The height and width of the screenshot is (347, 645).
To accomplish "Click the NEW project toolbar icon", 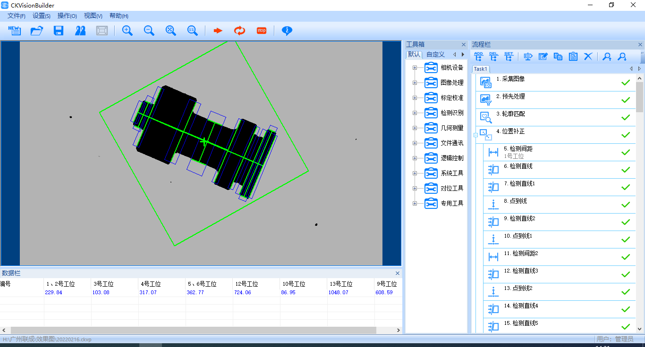I will click(15, 31).
